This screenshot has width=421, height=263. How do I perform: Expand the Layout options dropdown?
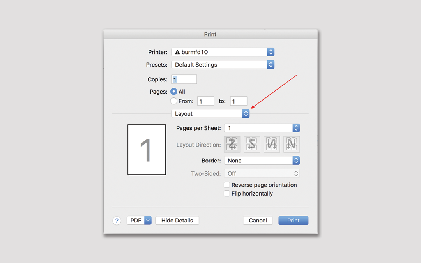coord(210,114)
